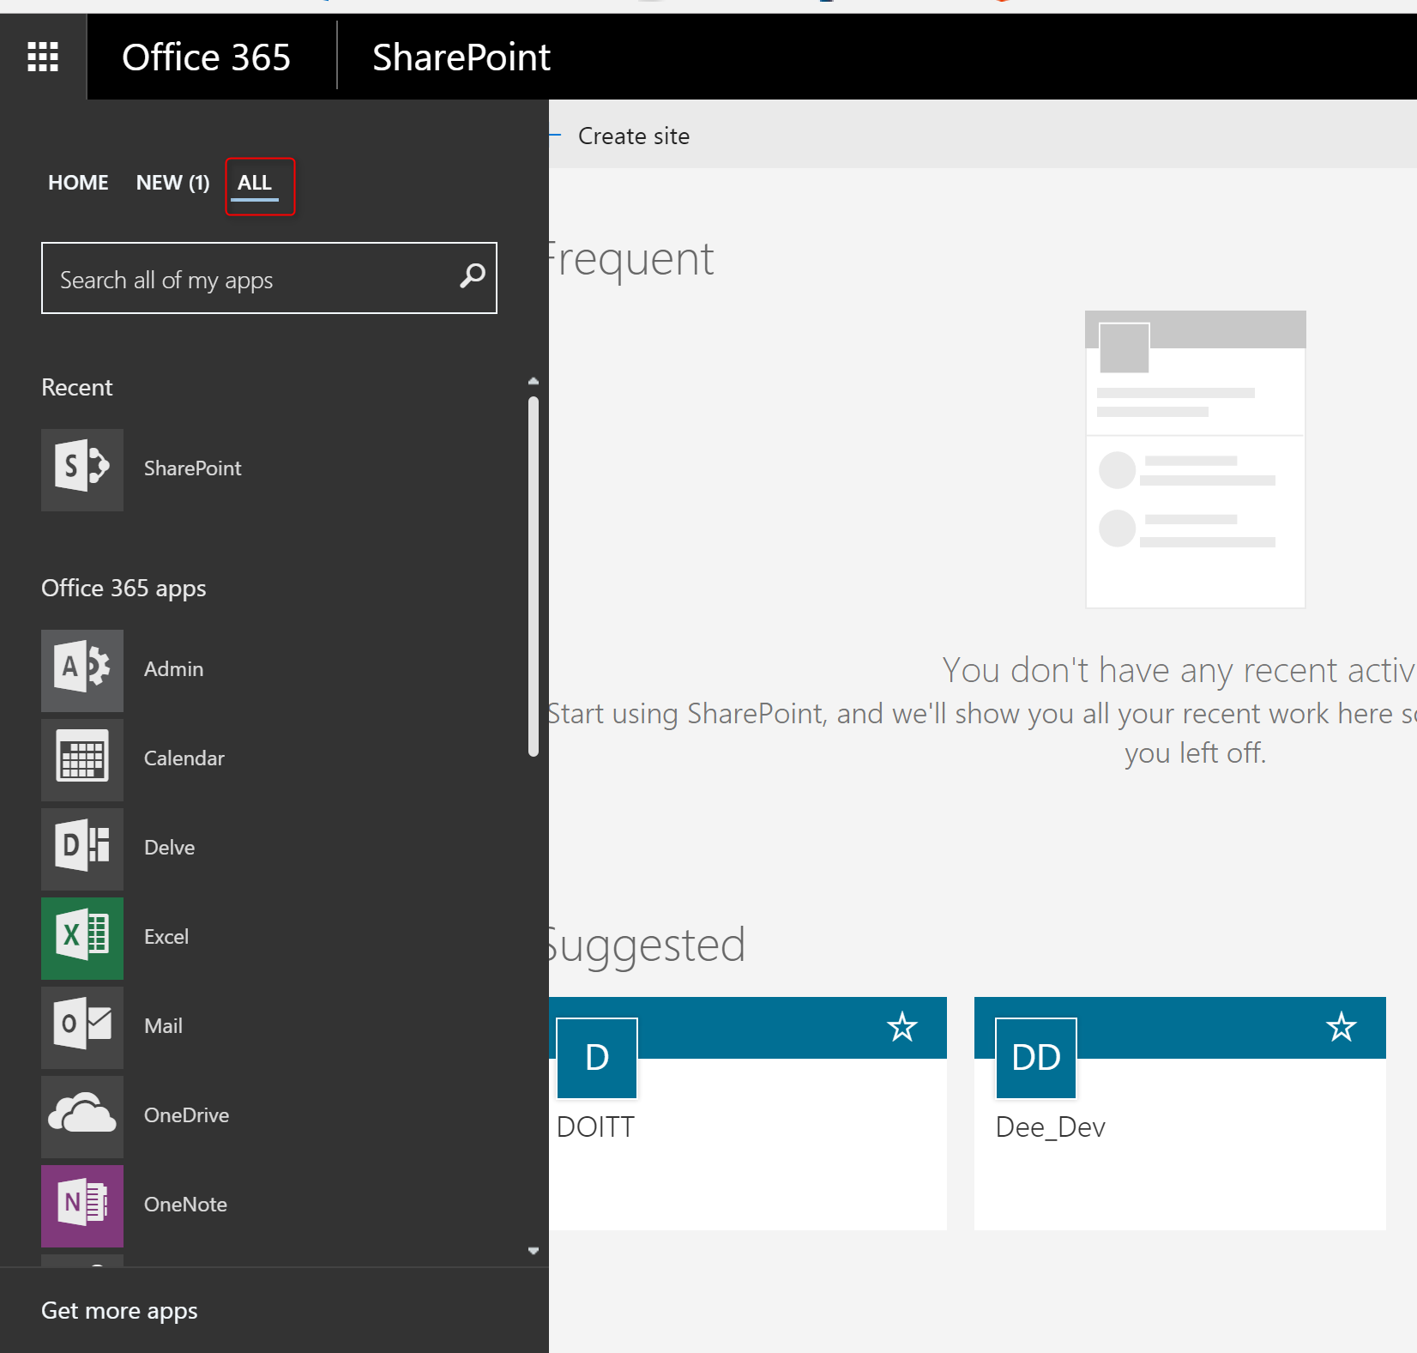Click the OneDrive app label
The height and width of the screenshot is (1353, 1417).
coord(187,1115)
